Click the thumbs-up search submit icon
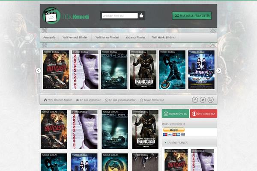 (141, 15)
